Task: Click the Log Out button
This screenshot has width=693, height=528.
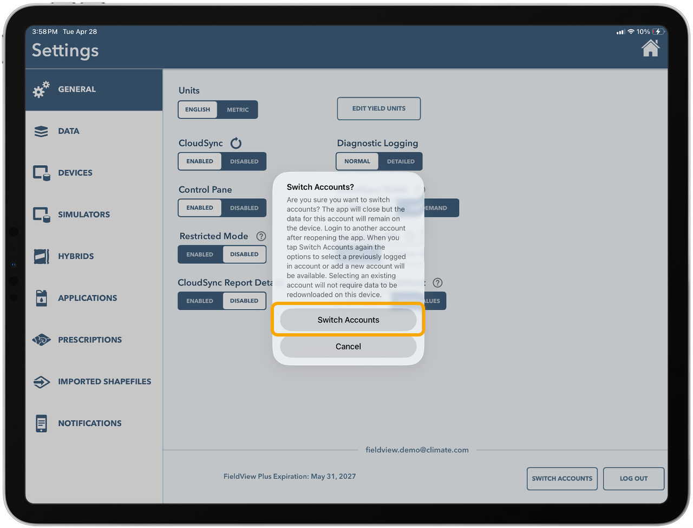Action: point(633,479)
